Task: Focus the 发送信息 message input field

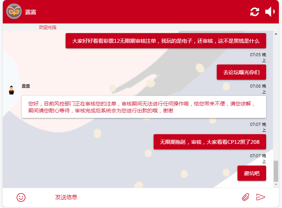Action: 138,197
